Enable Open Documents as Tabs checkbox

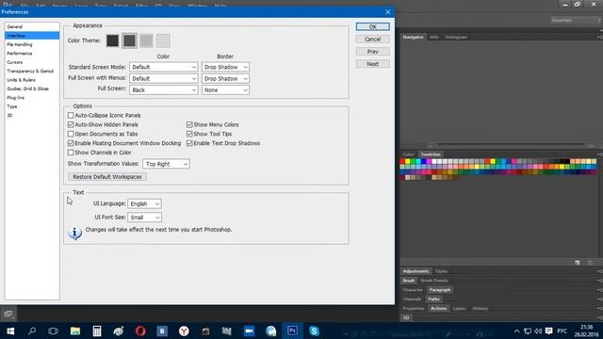pos(71,134)
